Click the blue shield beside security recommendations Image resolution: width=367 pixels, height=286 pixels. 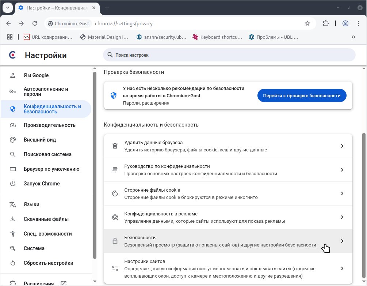click(114, 95)
